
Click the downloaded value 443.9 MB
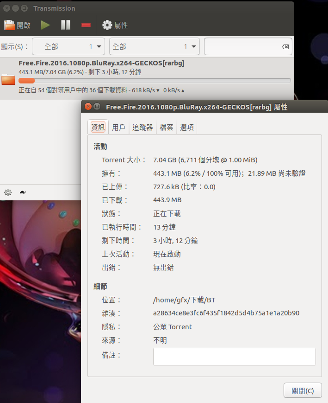pos(167,200)
